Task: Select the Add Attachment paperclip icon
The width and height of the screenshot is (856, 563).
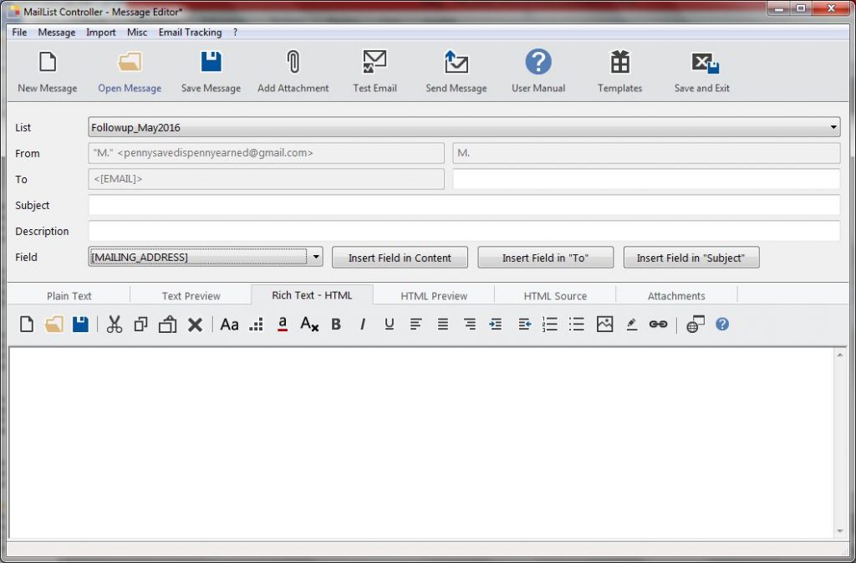Action: click(293, 69)
